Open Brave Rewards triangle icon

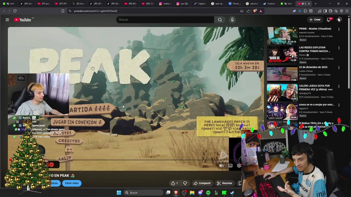(261, 11)
